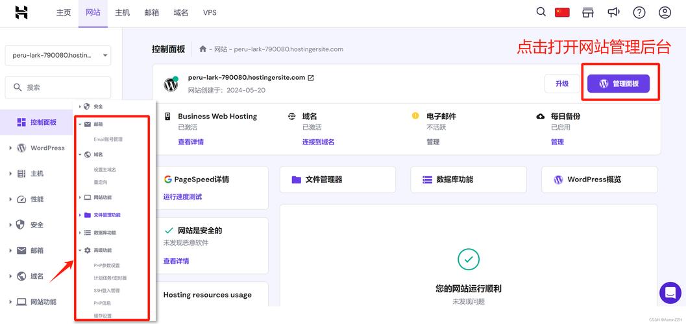Click the 运行速度测试 link
This screenshot has width=686, height=324.
(182, 197)
